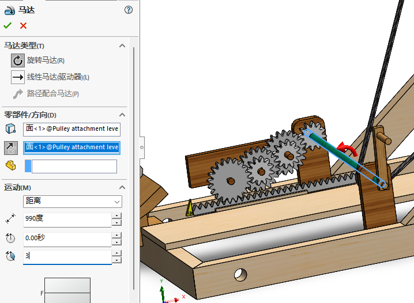Viewport: 414px width, 303px height.
Task: Click the motor location face icon
Action: 10,128
